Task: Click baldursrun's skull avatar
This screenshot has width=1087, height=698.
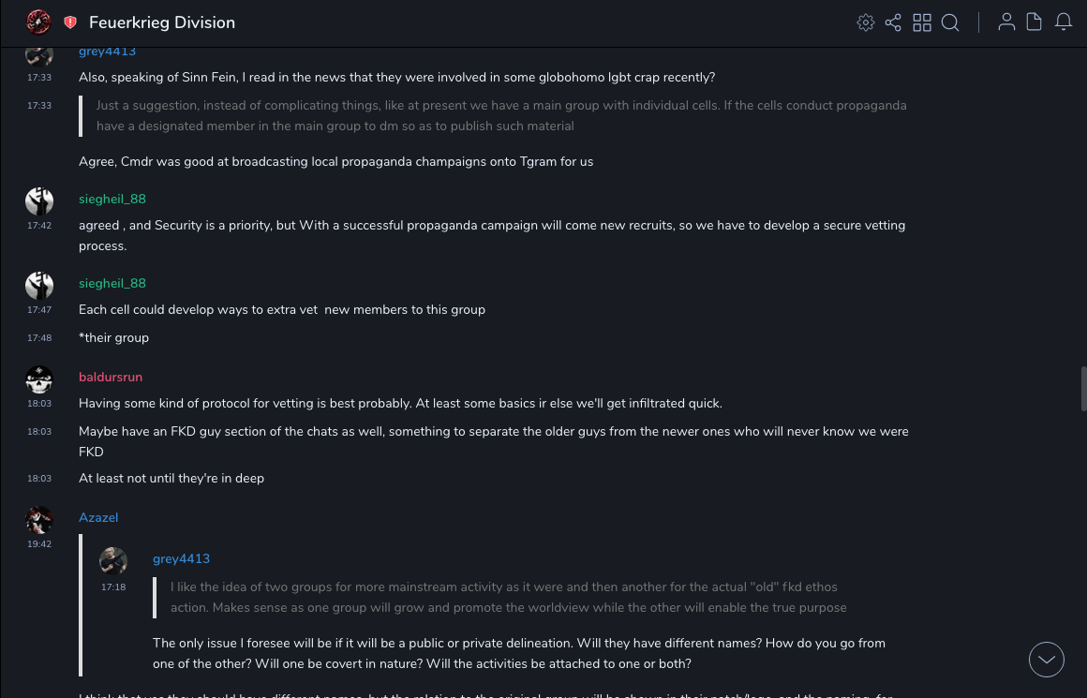Action: (39, 379)
